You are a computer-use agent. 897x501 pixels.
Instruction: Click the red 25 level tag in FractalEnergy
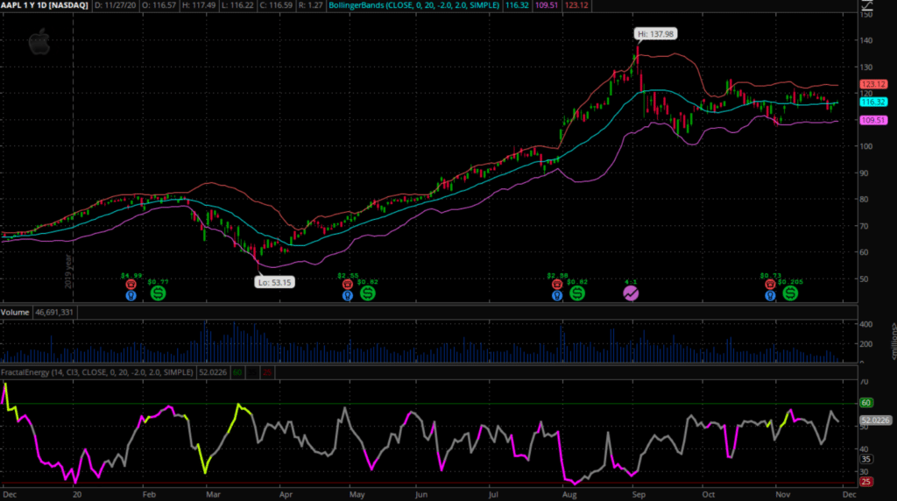coord(866,482)
